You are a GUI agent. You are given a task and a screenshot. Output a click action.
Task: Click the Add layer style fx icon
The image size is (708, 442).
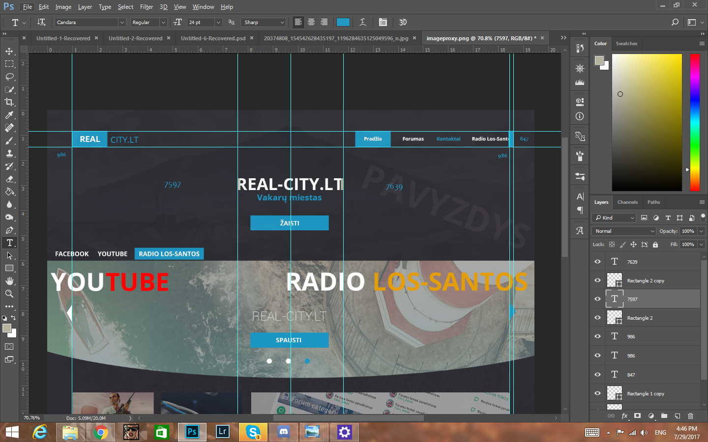[x=624, y=415]
